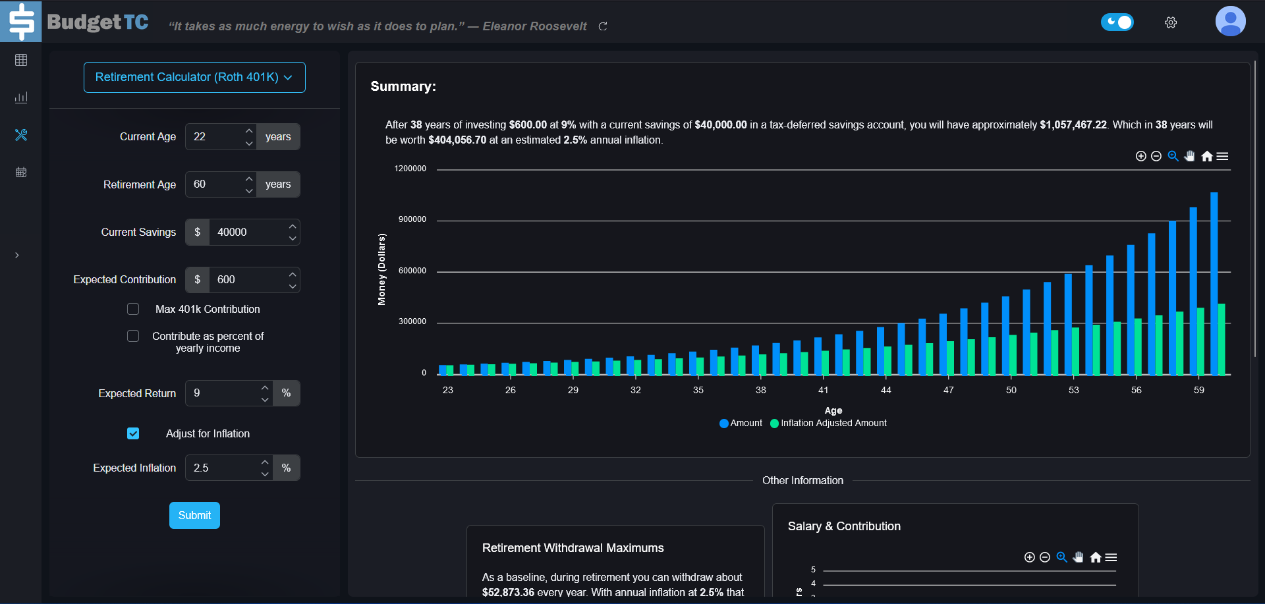The height and width of the screenshot is (604, 1265).
Task: Open the table grid sidebar icon
Action: (21, 60)
